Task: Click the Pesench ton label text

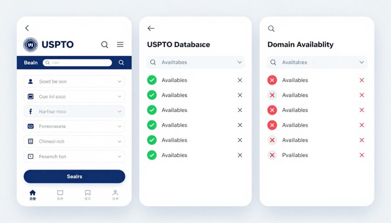Action: pos(53,157)
